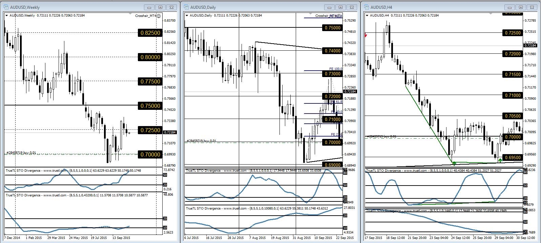Click the 6 Jul 2015 date on Daily time axis
The width and height of the screenshot is (541, 243).
[191, 238]
